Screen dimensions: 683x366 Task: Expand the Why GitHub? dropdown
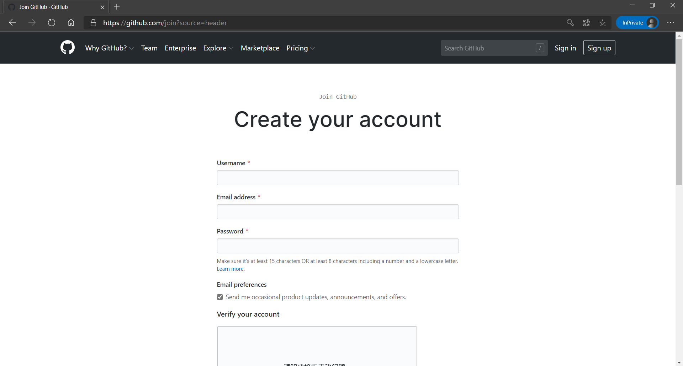pos(110,48)
